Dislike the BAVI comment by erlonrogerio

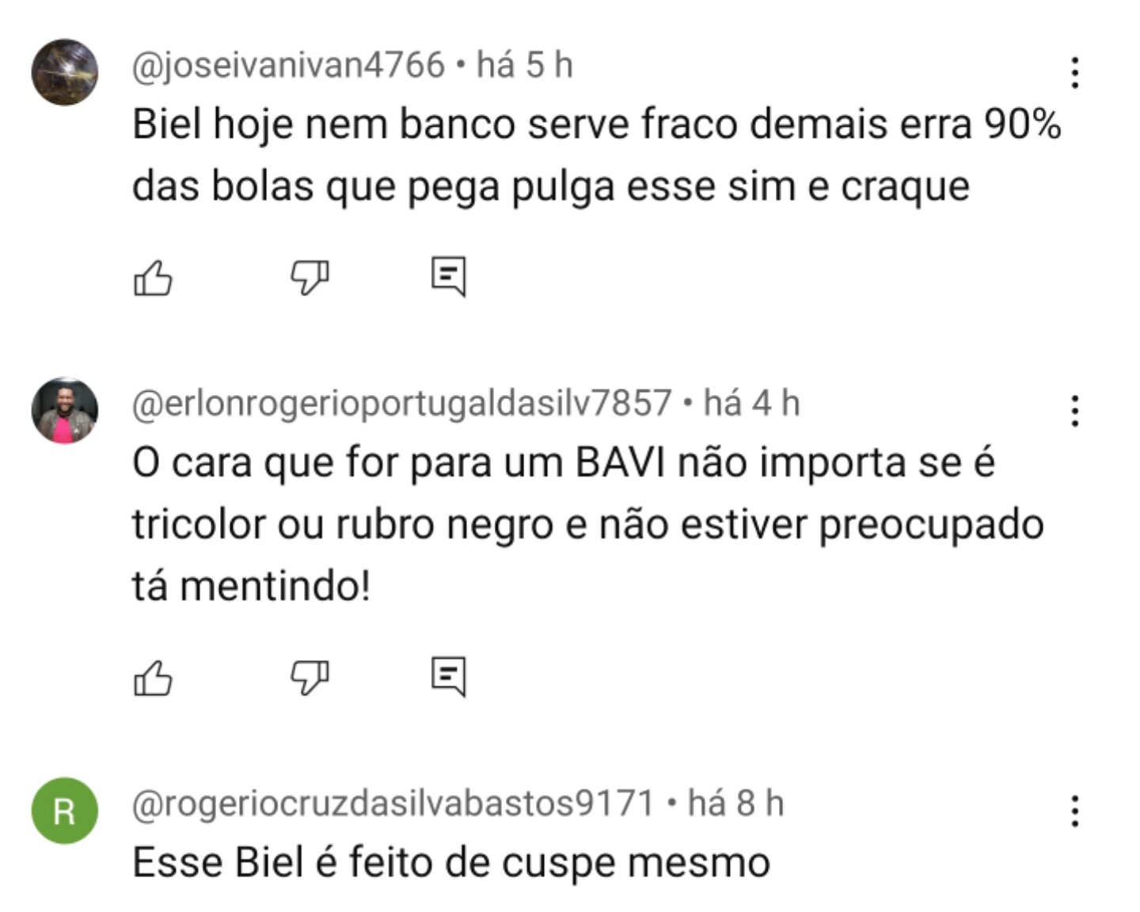(310, 678)
